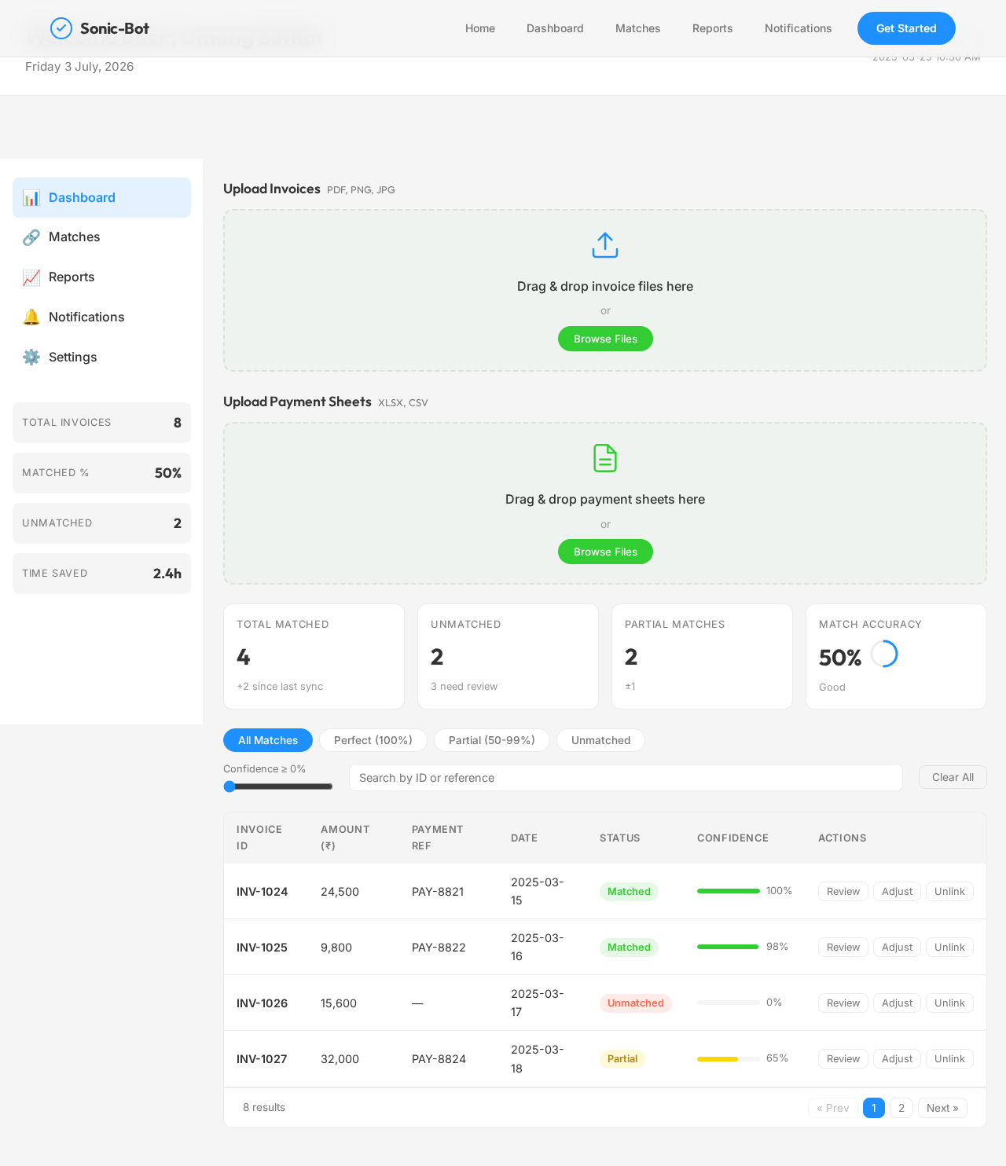Viewport: 1006px width, 1166px height.
Task: Adjust invoice INV-1024 match
Action: pyautogui.click(x=897, y=892)
